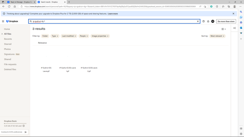Click Do more than store button
Viewport: 244px width, 137px height.
pos(226,21)
